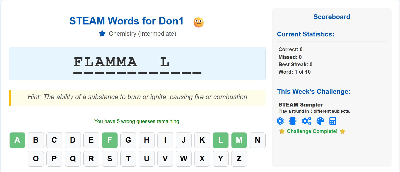Click the Science atom icon
This screenshot has width=400, height=172.
[280, 121]
